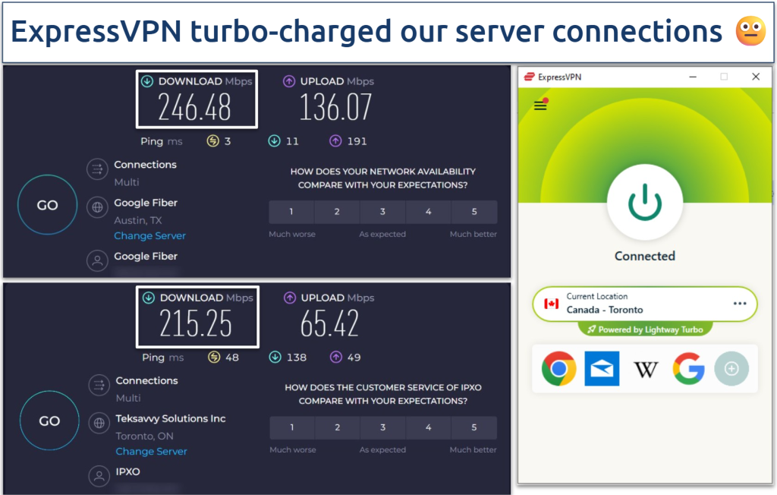This screenshot has height=495, width=777.
Task: Open location options via the three-dot menu
Action: (739, 302)
